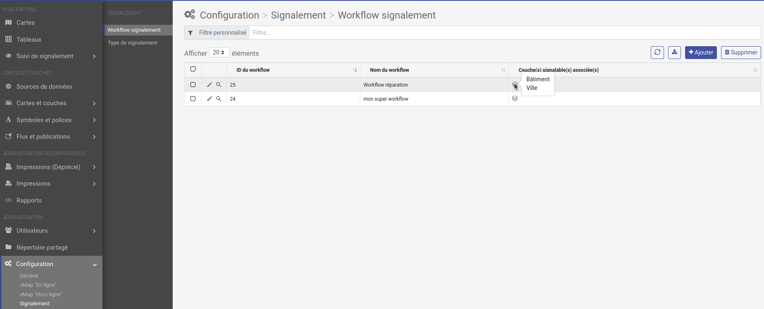
Task: Click the Rapports code icon
Action: click(x=8, y=200)
